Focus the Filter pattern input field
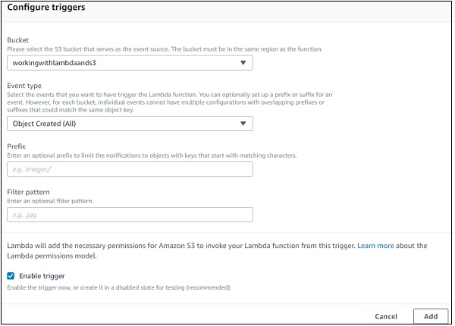This screenshot has width=455, height=326. click(130, 215)
